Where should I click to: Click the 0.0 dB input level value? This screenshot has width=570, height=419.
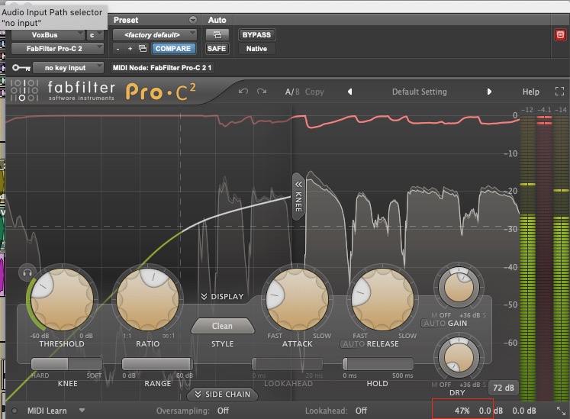(x=491, y=411)
